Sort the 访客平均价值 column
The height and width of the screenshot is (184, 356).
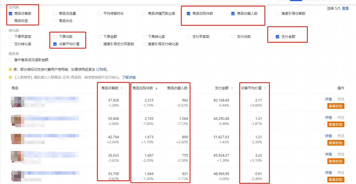click(264, 88)
